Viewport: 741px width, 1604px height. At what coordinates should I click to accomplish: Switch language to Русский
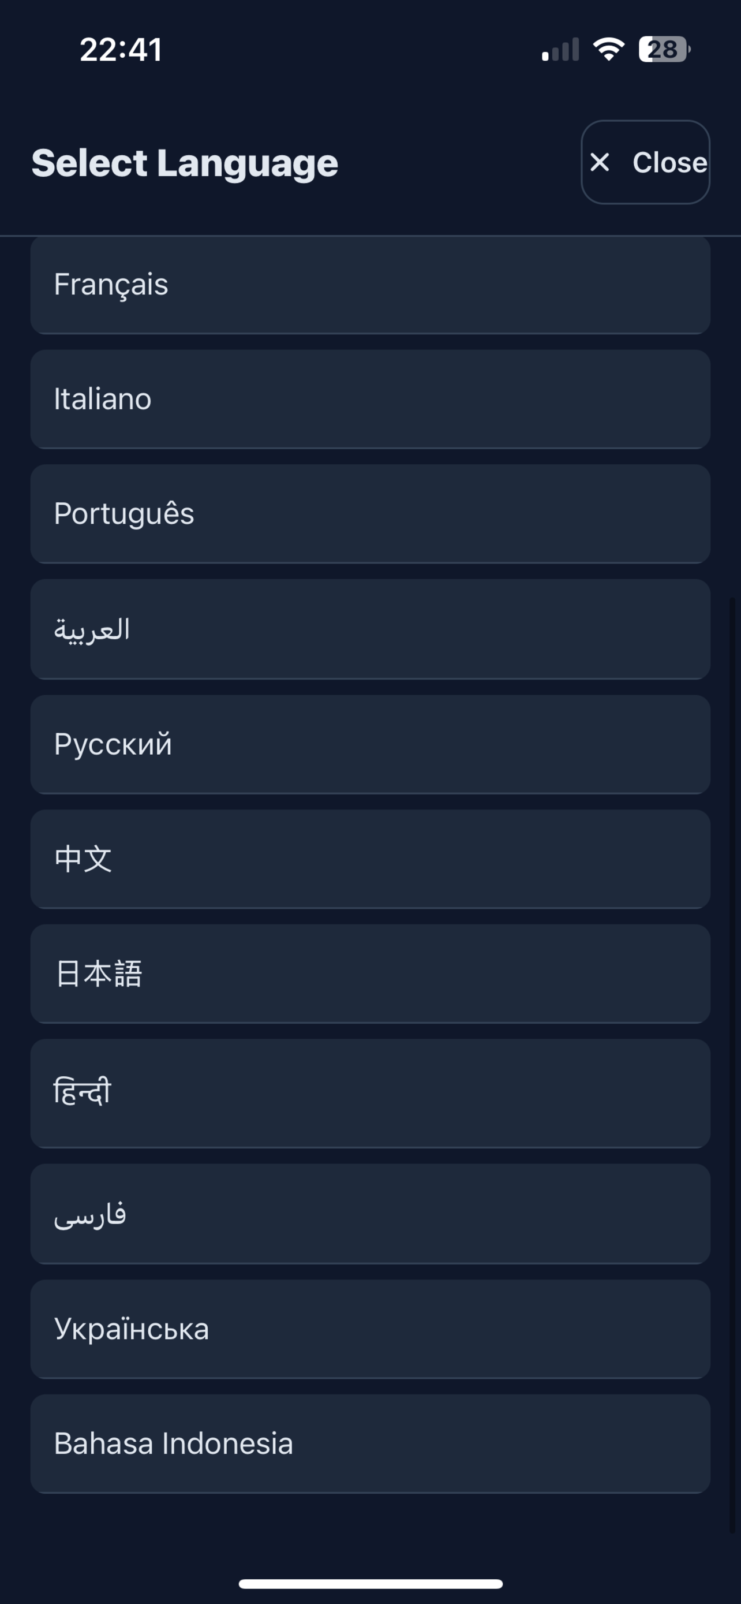pos(370,744)
